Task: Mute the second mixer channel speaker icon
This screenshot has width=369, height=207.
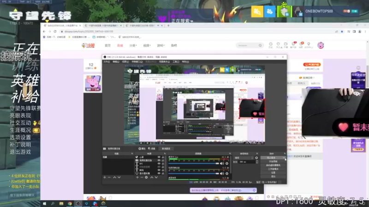Action: click(222, 173)
